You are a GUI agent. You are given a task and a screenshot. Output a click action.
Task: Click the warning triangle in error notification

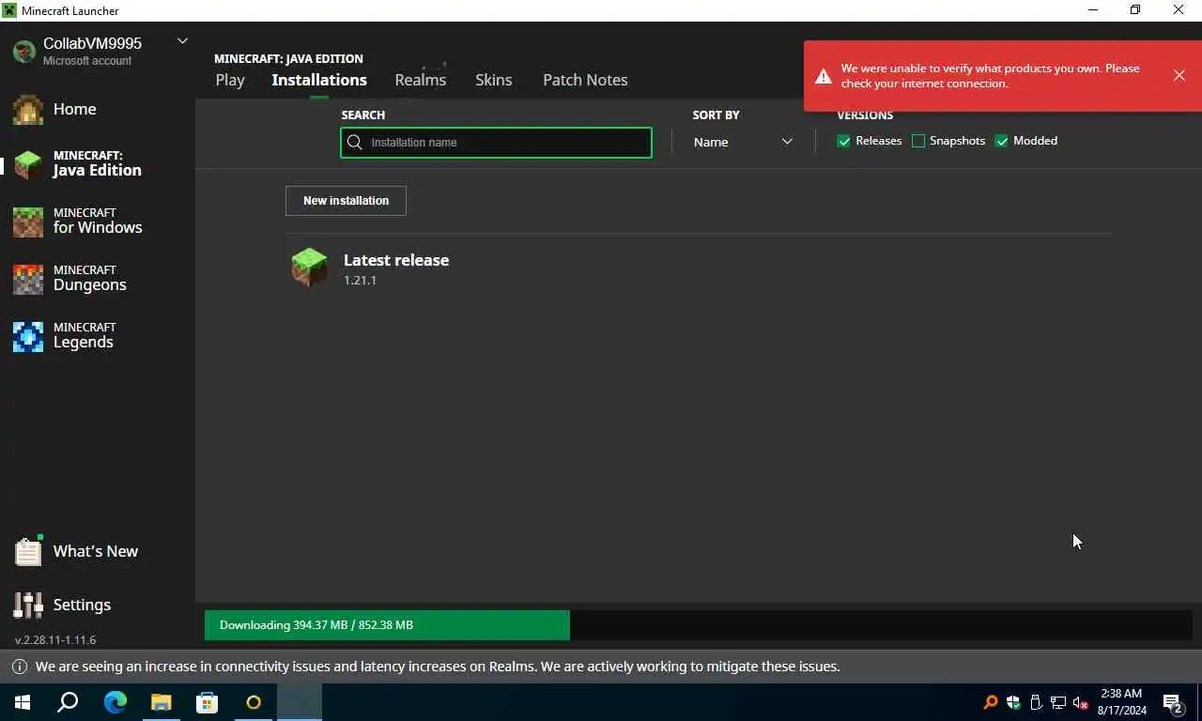(824, 77)
